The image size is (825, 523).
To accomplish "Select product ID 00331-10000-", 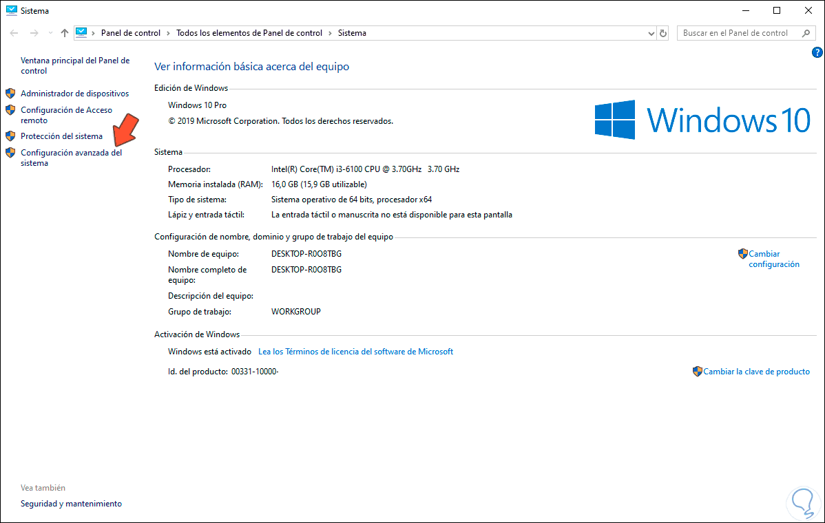I will coord(255,372).
